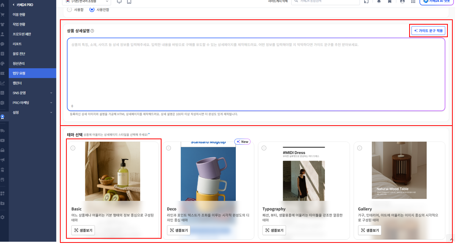Viewport: 463px width, 244px height.
Task: Click the 가이드 문구 적용 button
Action: (428, 31)
